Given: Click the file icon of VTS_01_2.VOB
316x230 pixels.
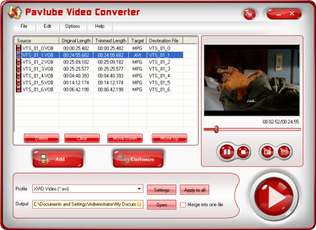Looking at the screenshot, I should tap(19, 62).
